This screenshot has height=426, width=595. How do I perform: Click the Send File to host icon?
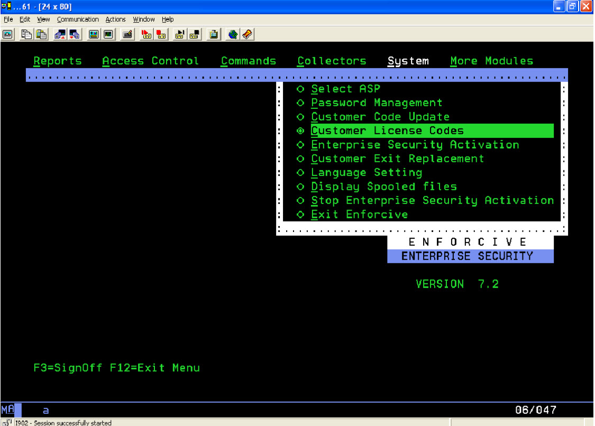coord(60,34)
